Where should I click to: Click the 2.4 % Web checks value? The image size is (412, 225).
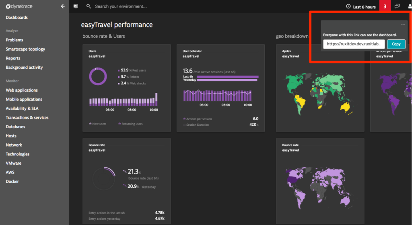[x=132, y=84]
